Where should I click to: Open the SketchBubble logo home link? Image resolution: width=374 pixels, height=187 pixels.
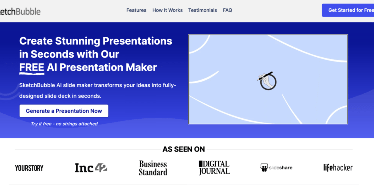click(x=20, y=11)
